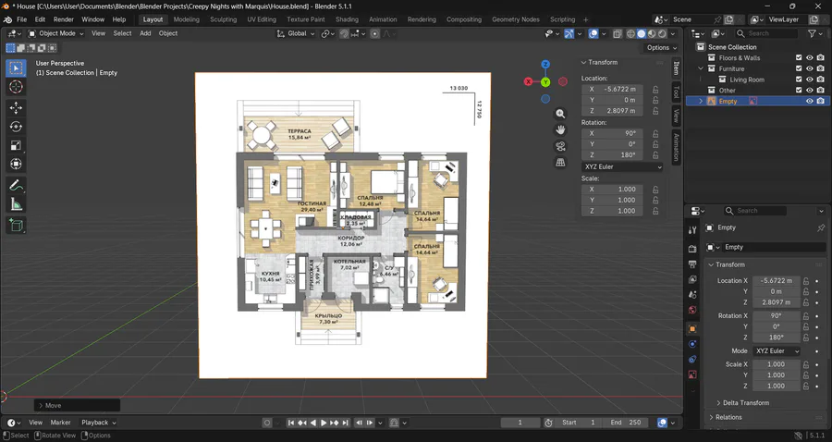Activate the Measure tool

pyautogui.click(x=16, y=204)
